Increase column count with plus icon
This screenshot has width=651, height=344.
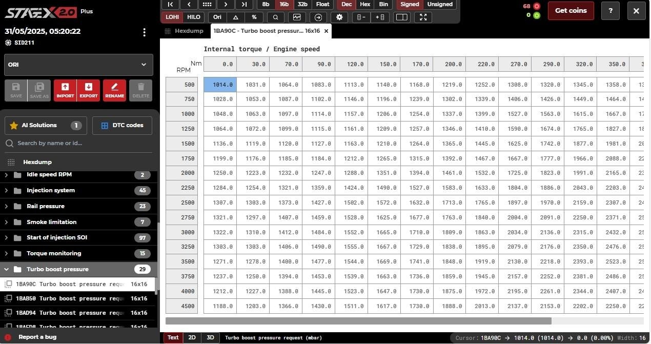tap(380, 17)
